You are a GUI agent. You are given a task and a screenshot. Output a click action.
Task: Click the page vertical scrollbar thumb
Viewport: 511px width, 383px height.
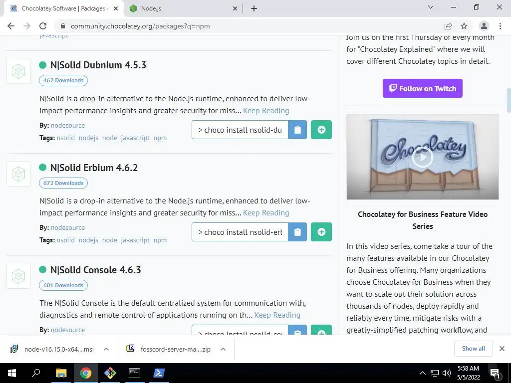pyautogui.click(x=509, y=100)
